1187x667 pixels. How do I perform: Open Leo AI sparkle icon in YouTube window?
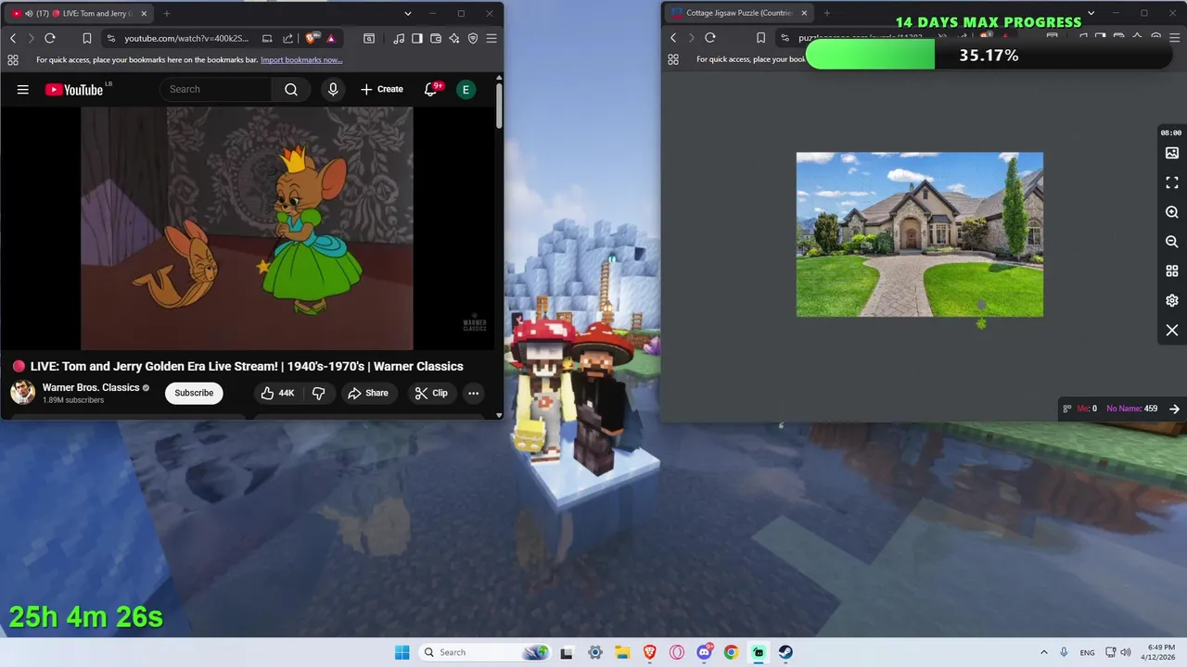[454, 38]
